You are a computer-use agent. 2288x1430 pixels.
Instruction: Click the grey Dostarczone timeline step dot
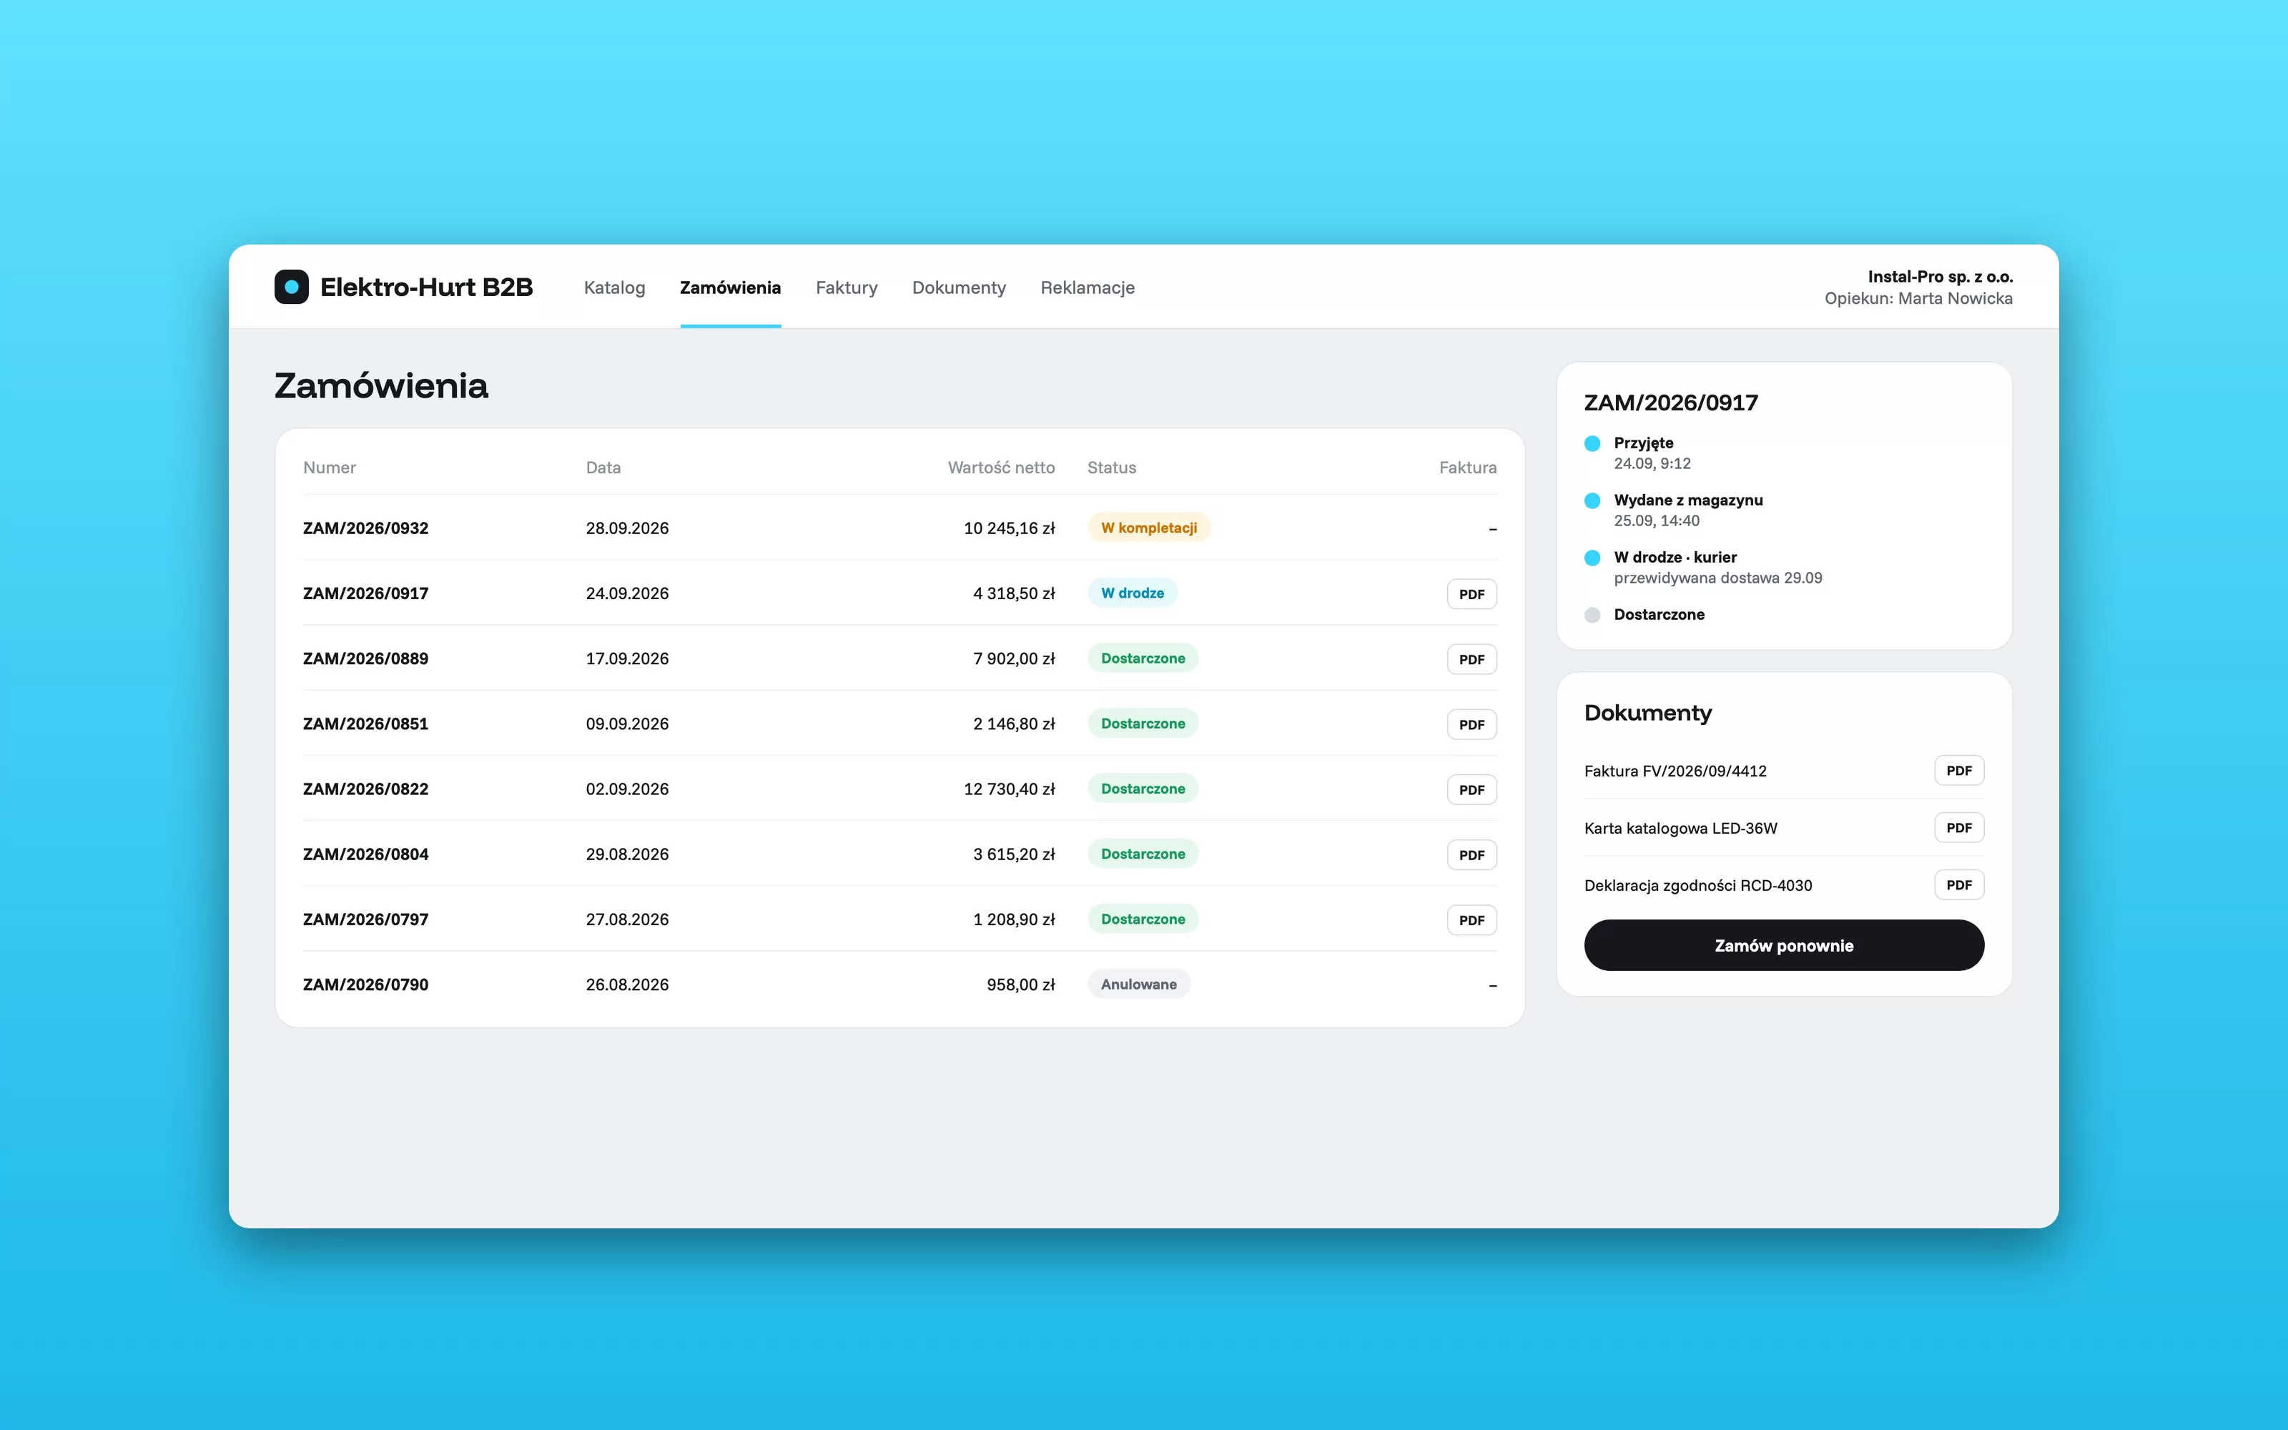click(x=1592, y=615)
